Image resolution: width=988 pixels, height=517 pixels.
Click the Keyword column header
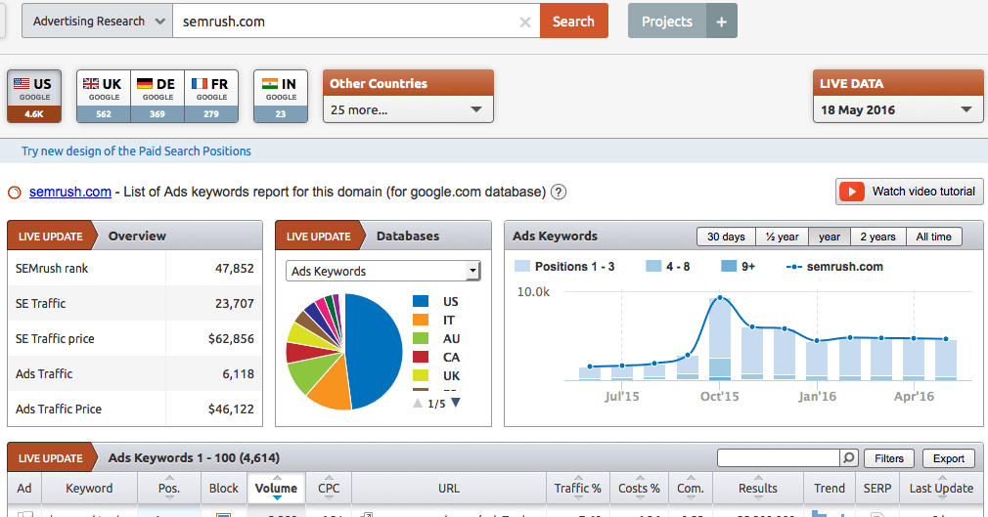point(89,489)
